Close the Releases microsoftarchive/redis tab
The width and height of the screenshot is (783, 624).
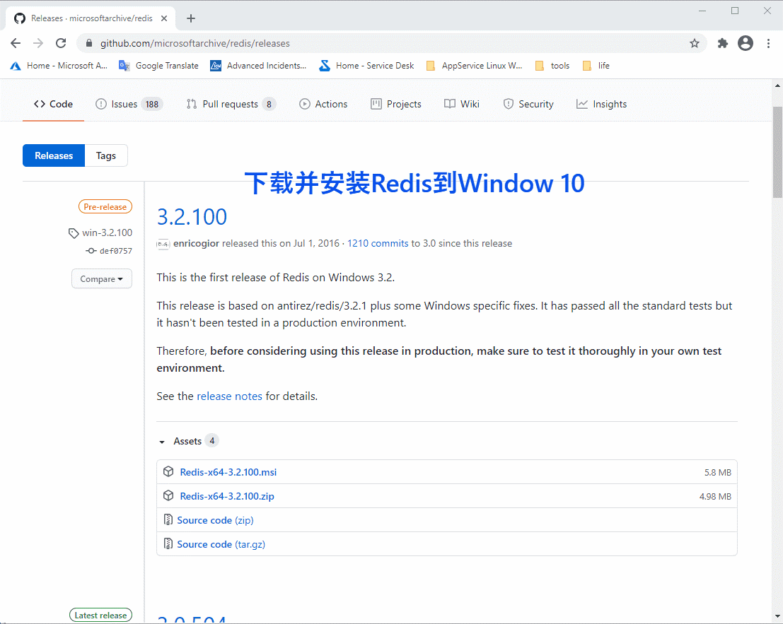point(164,18)
